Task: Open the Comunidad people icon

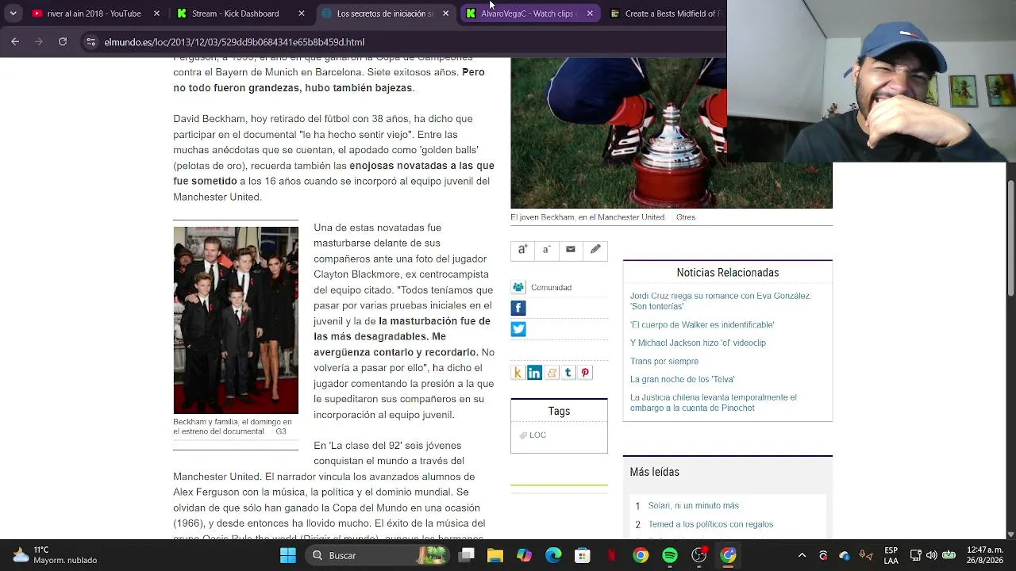Action: [x=518, y=287]
